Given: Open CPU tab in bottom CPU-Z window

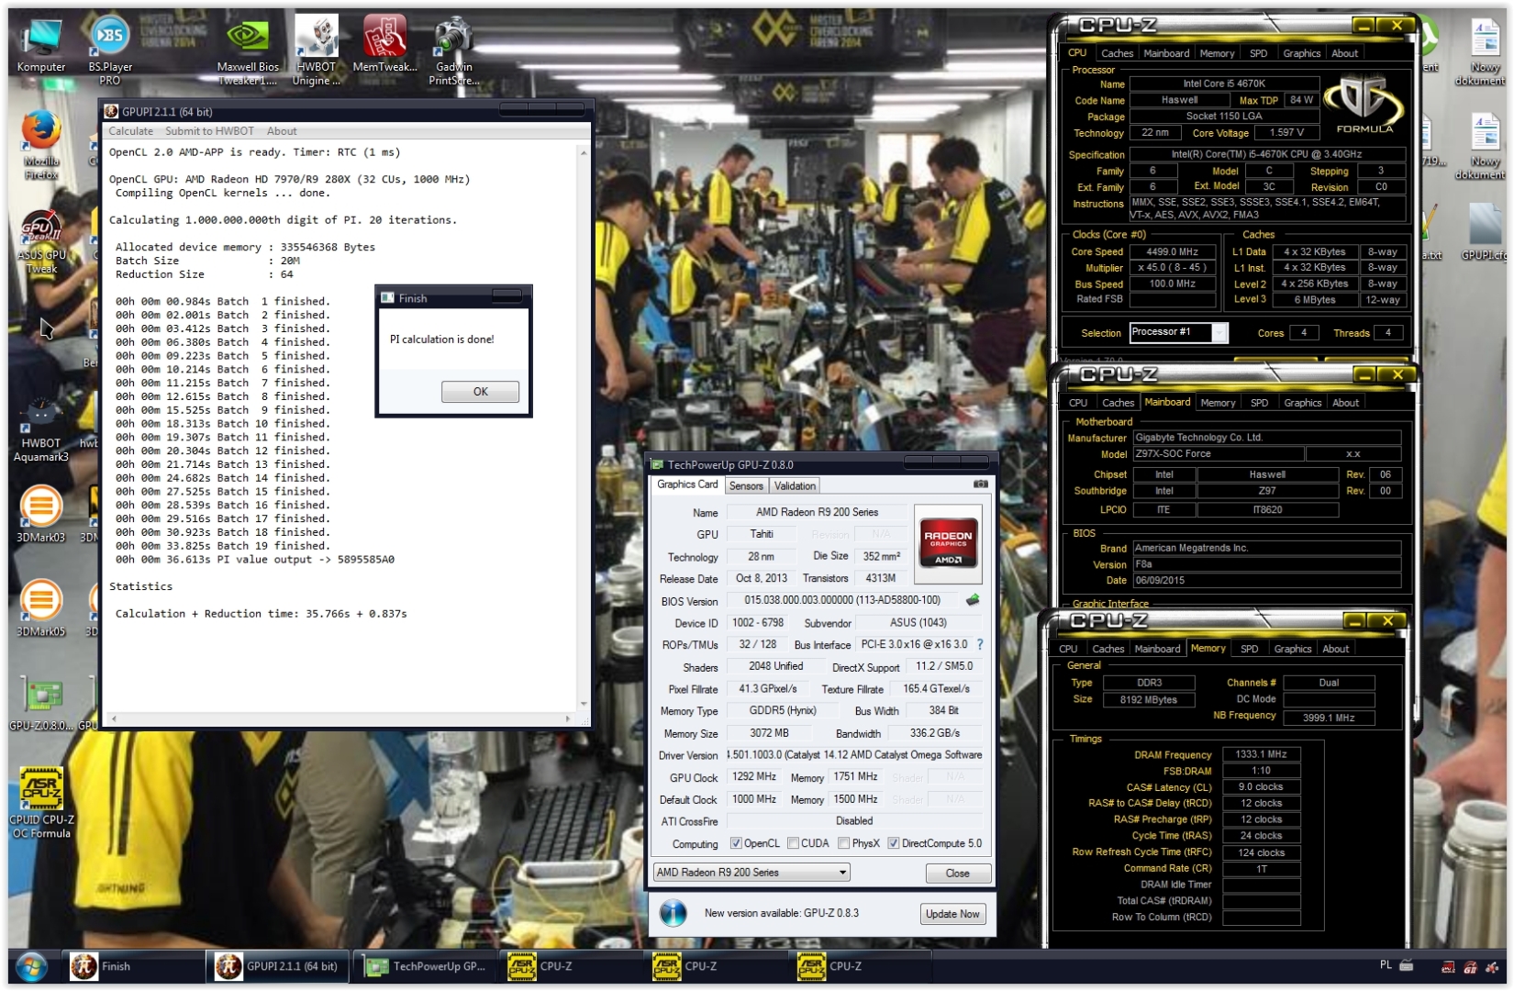Looking at the screenshot, I should click(x=1068, y=649).
